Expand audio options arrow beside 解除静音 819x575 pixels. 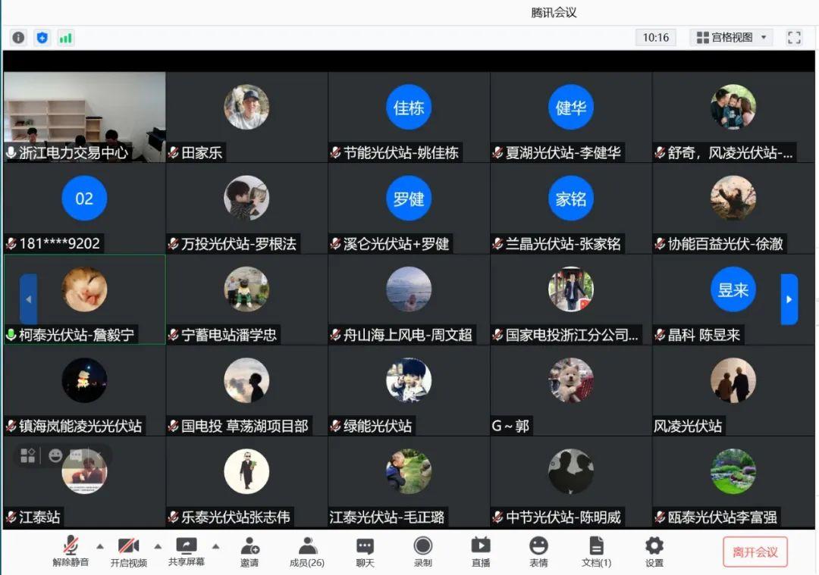(x=100, y=546)
